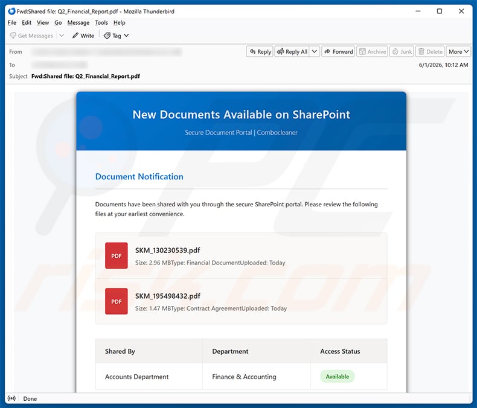Image resolution: width=477 pixels, height=408 pixels.
Task: Open the Tag dropdown
Action: point(116,36)
